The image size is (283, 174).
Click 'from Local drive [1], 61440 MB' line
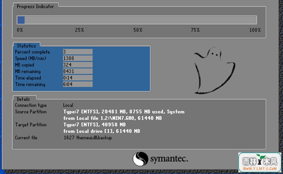pos(101,131)
